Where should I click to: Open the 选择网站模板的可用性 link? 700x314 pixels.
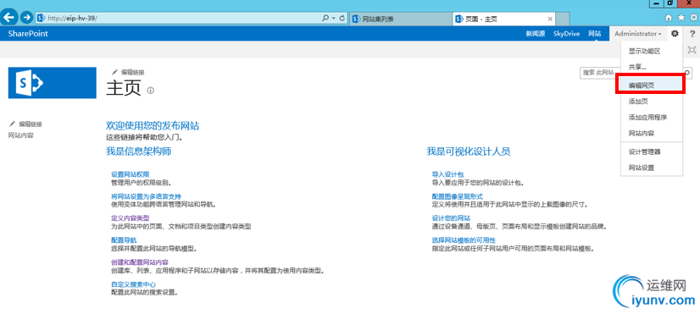pyautogui.click(x=464, y=240)
